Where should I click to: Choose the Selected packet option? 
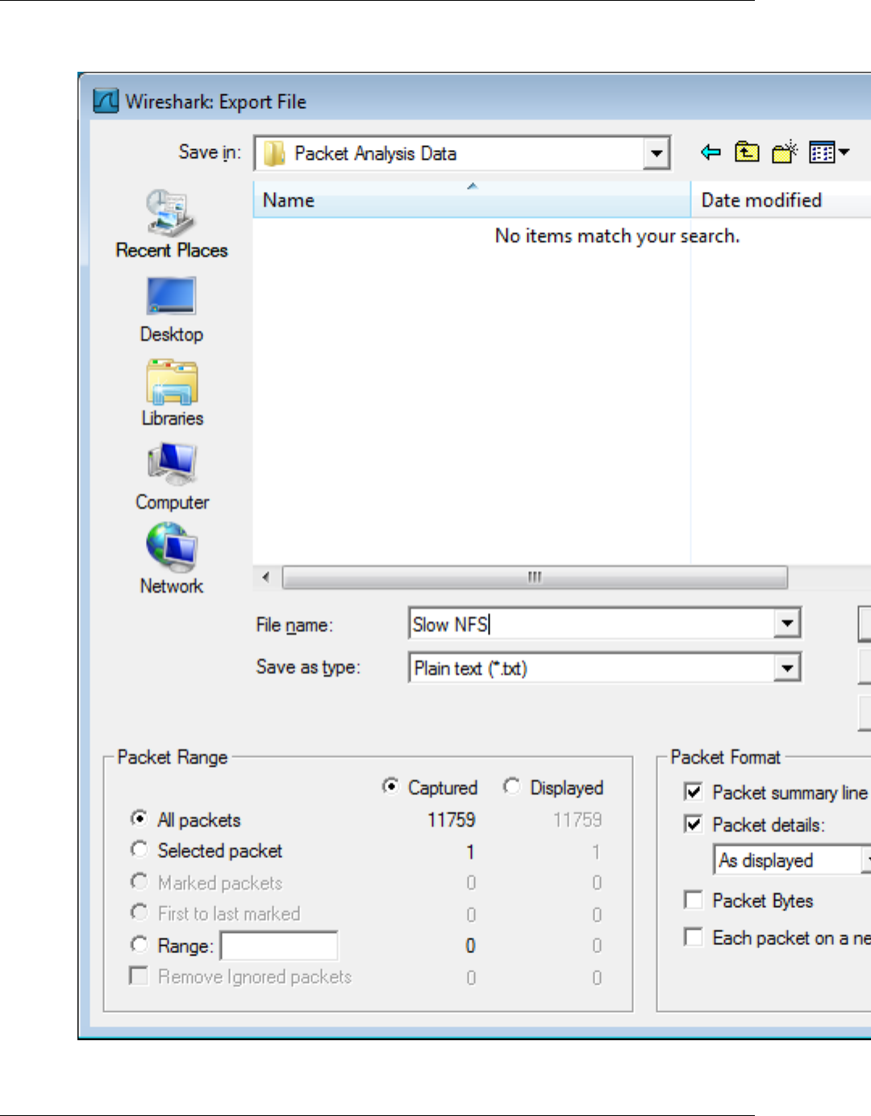pos(139,850)
